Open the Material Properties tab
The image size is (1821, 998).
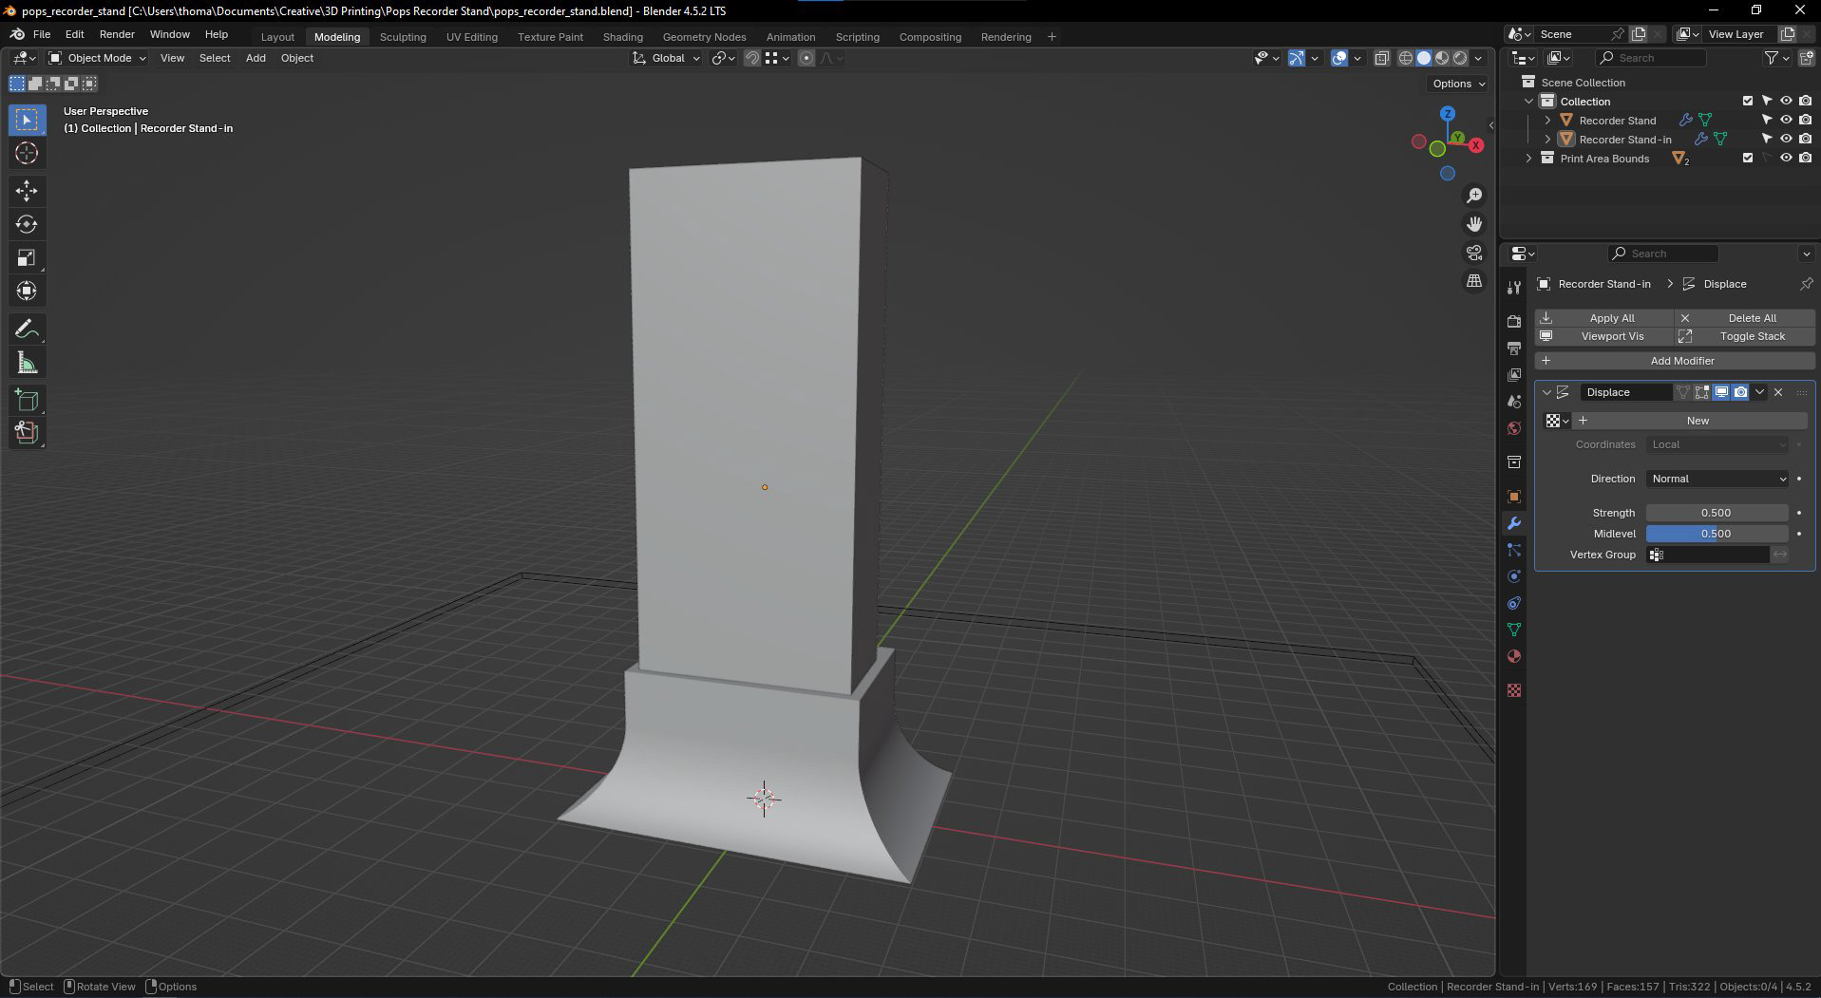coord(1513,656)
